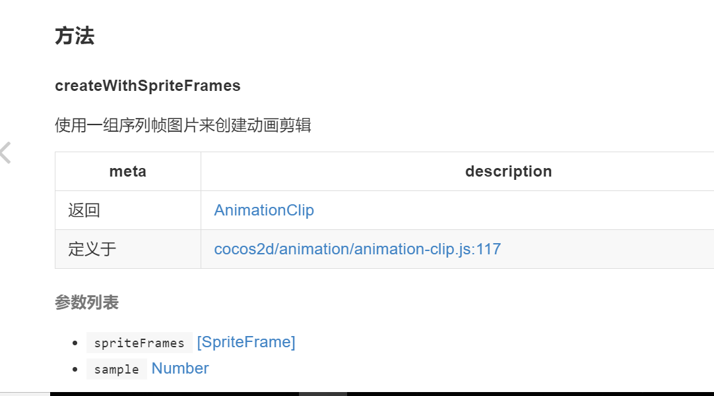
Task: Click the spriteFrames parameter code label
Action: click(139, 343)
